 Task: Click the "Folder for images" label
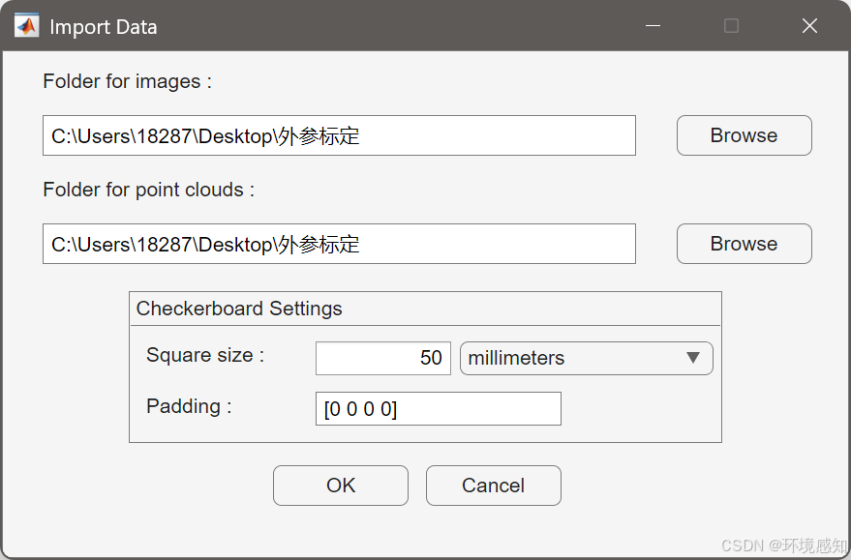click(x=127, y=81)
